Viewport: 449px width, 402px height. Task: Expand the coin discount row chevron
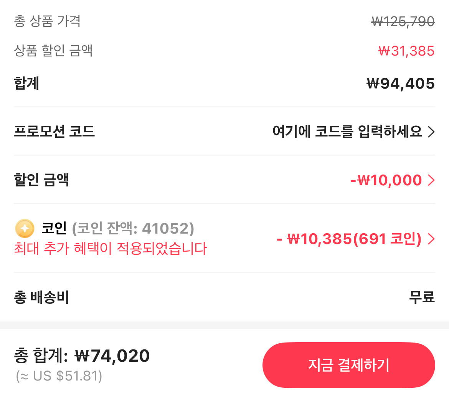tap(431, 239)
